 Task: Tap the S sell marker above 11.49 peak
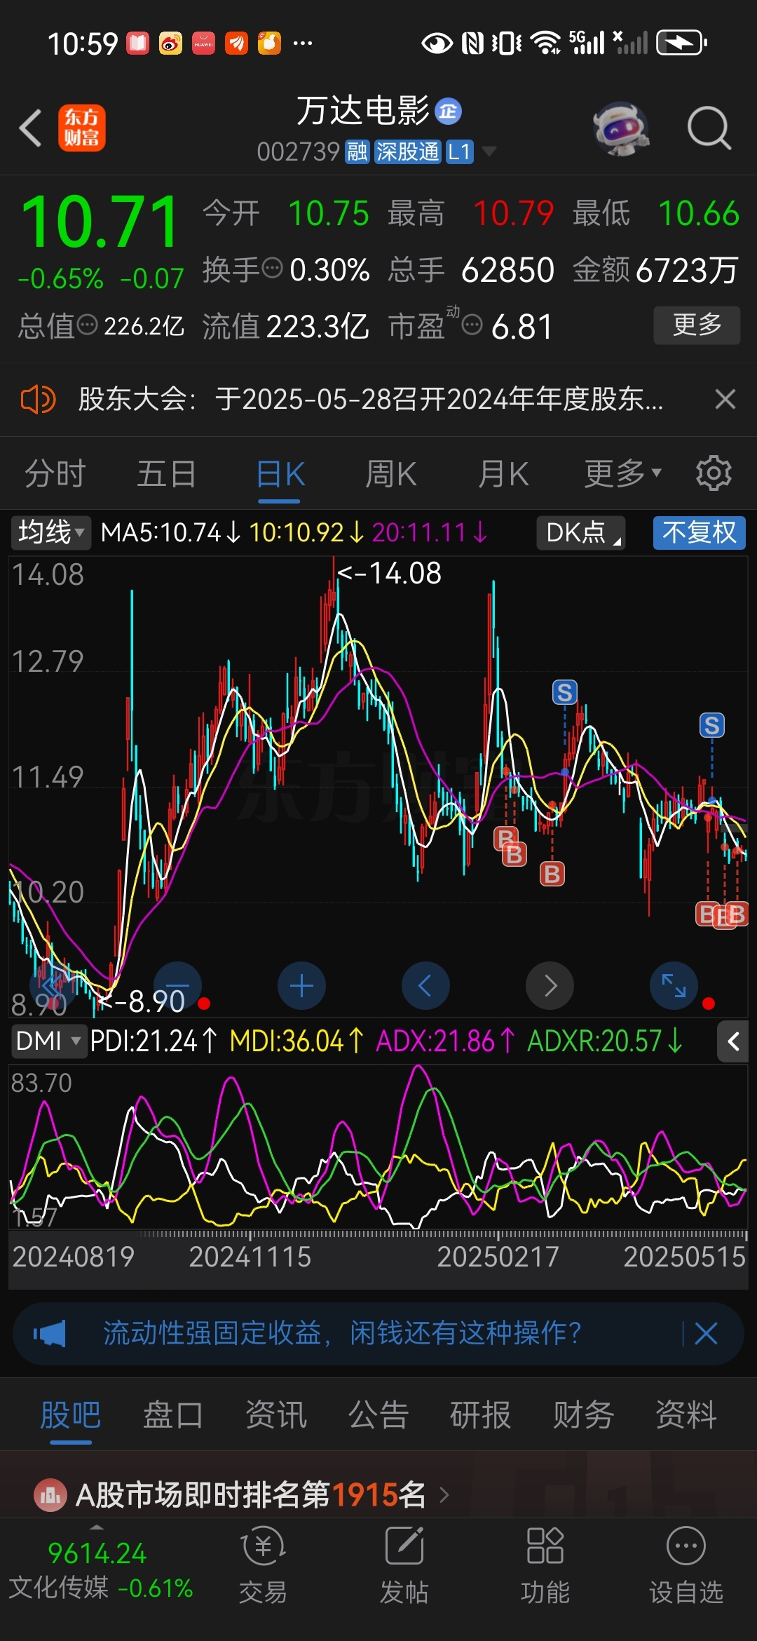pos(565,692)
